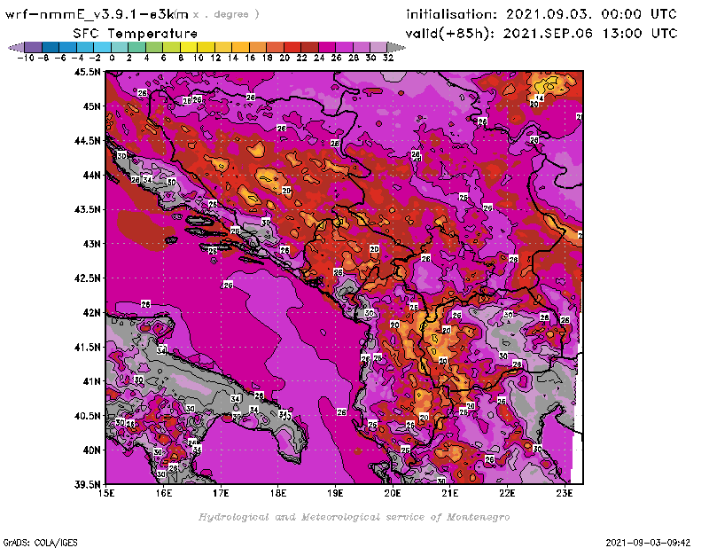Click the '32' value under the legend

click(x=388, y=58)
